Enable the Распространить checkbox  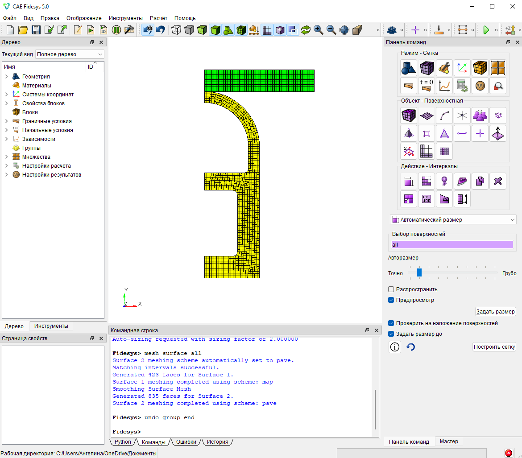pyautogui.click(x=391, y=289)
